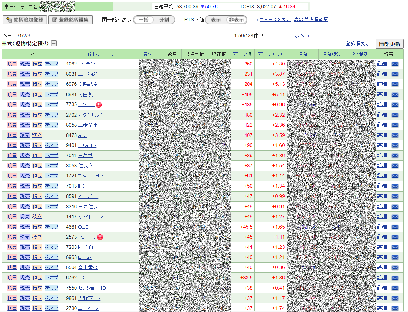
Task: Switch PTS株価 to 非表示
Action: [236, 20]
